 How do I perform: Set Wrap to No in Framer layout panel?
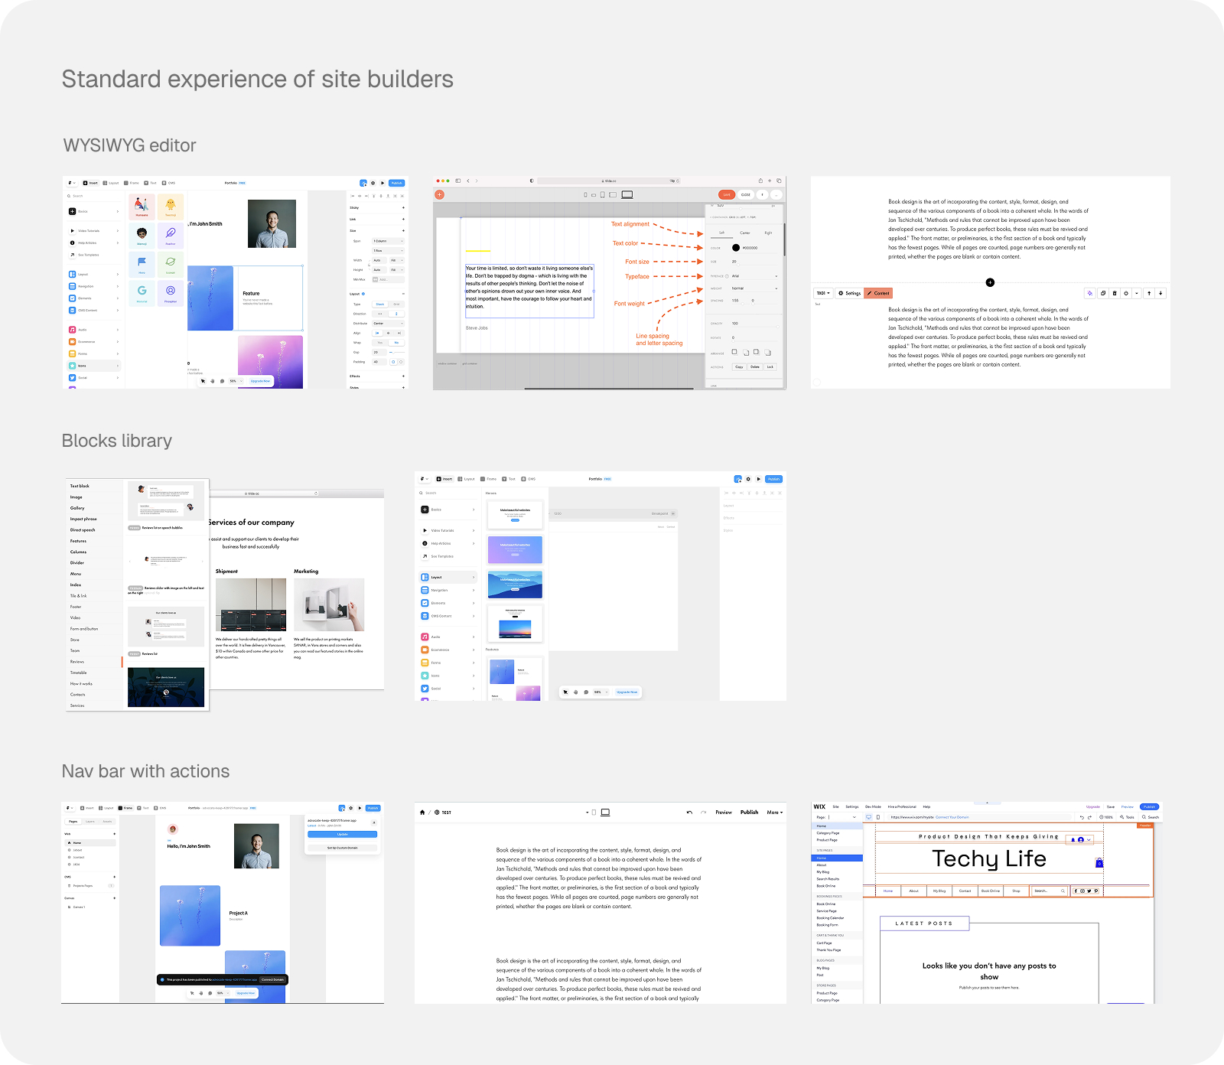[x=396, y=343]
